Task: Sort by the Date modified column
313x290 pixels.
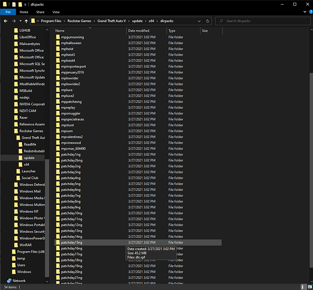Action: pos(139,31)
